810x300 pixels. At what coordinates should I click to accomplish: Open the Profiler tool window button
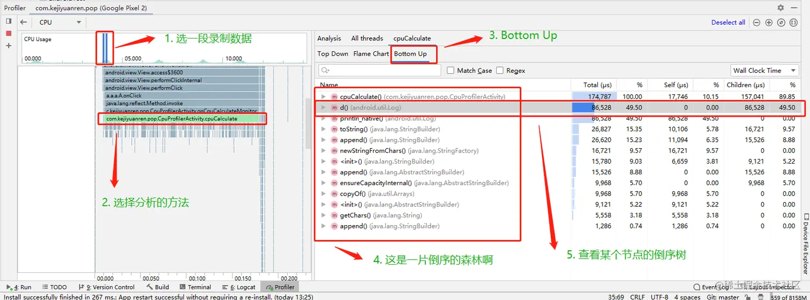tap(280, 287)
